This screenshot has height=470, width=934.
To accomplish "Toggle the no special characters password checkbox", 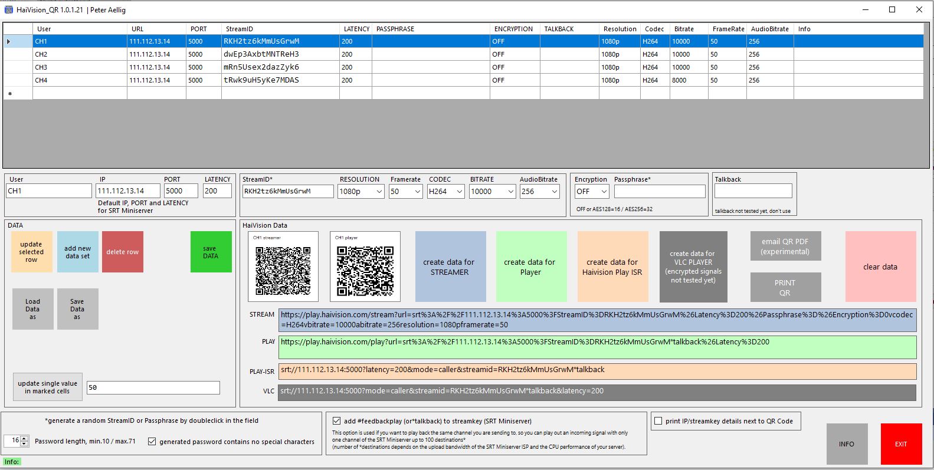I will pos(152,442).
